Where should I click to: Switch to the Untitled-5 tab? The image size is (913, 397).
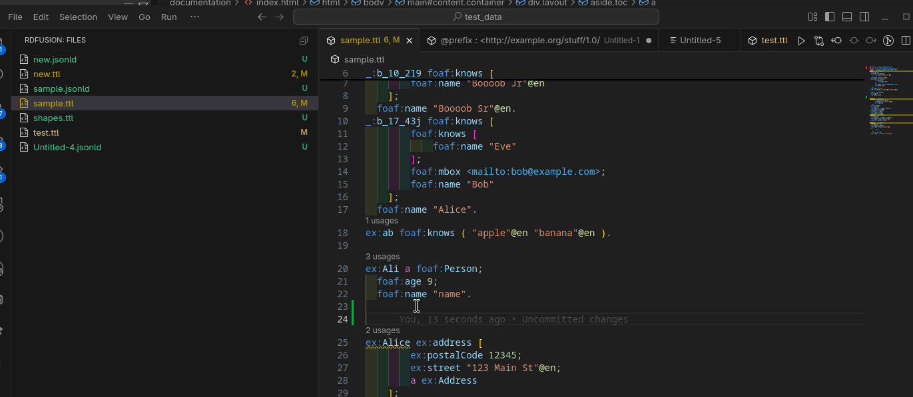point(699,41)
